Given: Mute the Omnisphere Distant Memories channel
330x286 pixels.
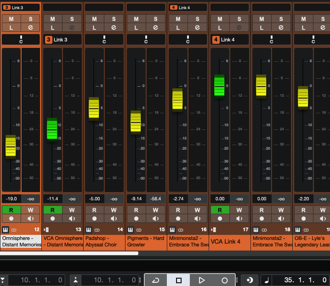Looking at the screenshot, I should [11, 19].
